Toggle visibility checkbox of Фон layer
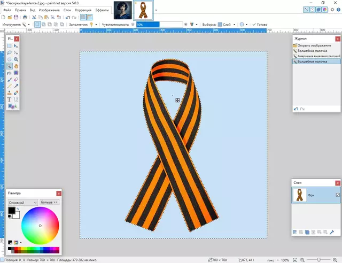Viewport: 342px width, 263px height. tap(337, 195)
